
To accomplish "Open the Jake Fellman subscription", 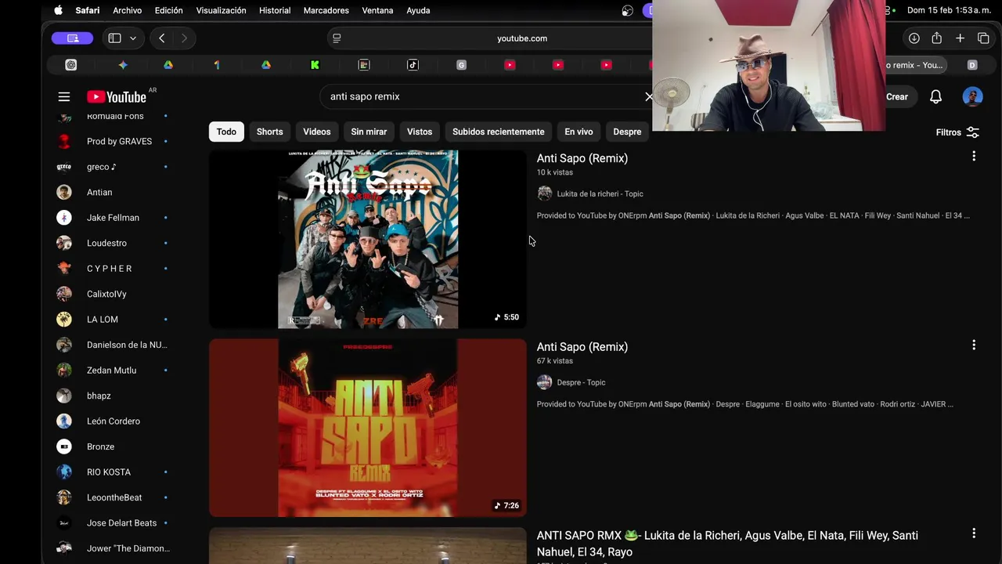I will tap(114, 218).
